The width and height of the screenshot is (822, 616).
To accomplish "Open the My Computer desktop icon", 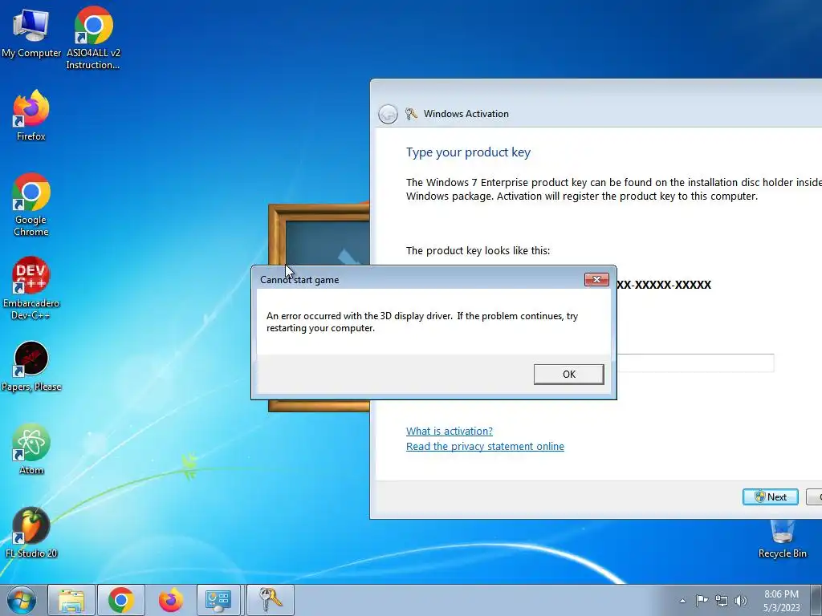I will tap(31, 32).
